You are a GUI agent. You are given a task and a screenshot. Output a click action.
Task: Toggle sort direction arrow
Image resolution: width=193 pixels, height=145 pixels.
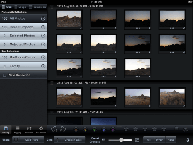click(58, 140)
